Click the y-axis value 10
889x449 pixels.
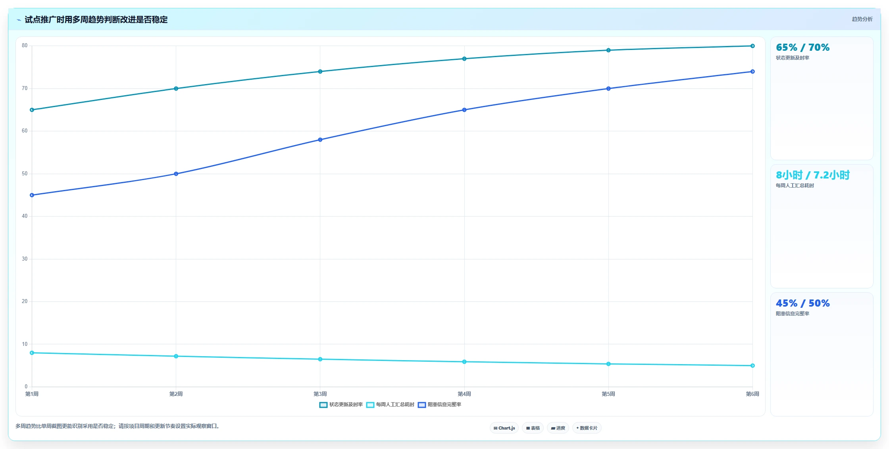(x=25, y=344)
